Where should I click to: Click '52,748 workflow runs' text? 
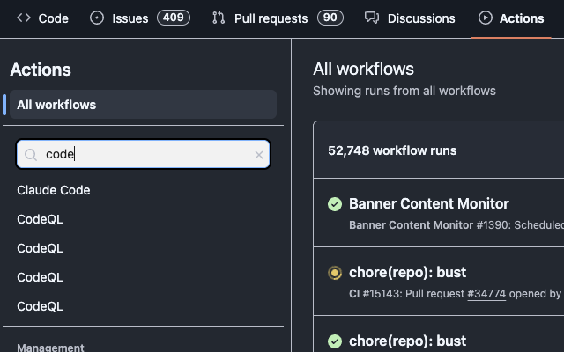(392, 150)
